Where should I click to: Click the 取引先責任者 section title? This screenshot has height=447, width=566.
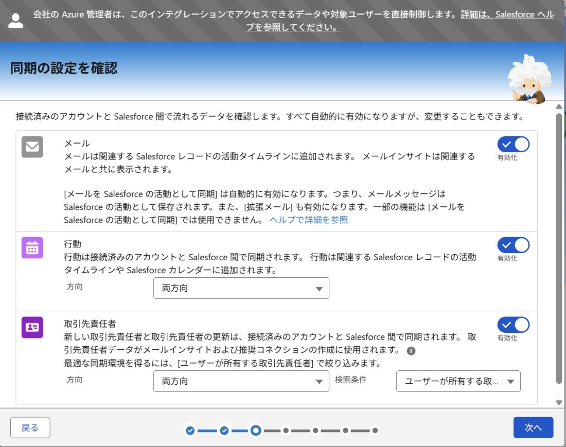point(90,324)
